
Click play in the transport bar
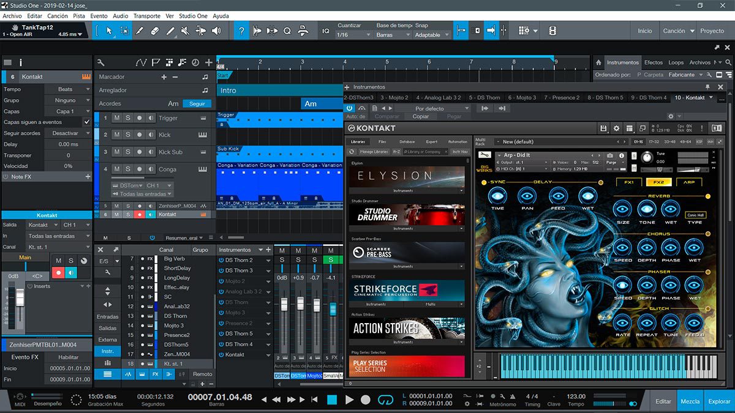coord(349,400)
